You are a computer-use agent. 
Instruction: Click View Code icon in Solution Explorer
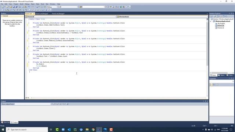[221, 16]
